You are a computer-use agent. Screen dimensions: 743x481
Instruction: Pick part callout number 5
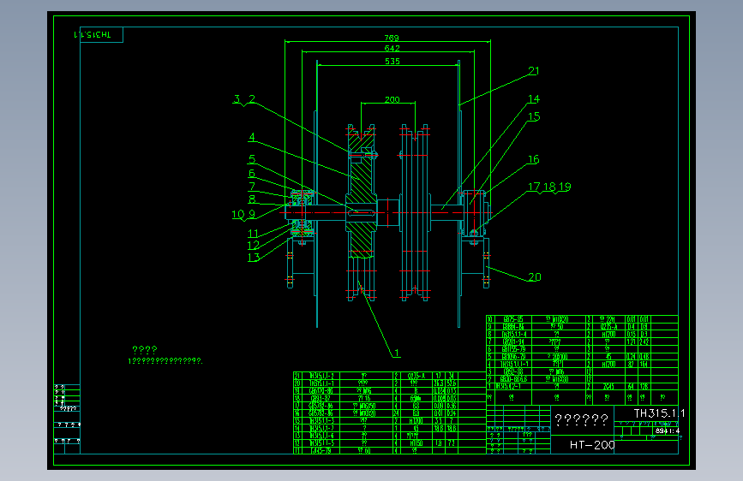pos(252,159)
